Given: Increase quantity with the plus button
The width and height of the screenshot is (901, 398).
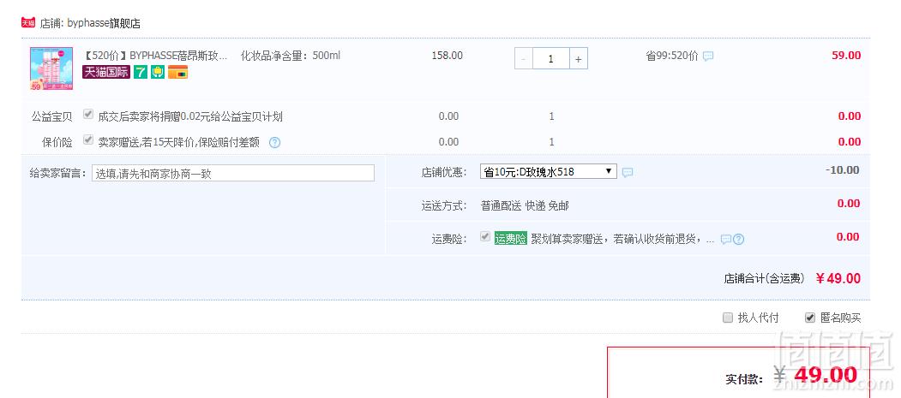Looking at the screenshot, I should (579, 58).
